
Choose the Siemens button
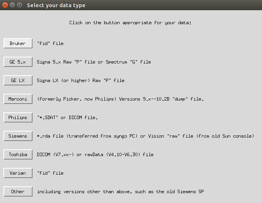18,136
